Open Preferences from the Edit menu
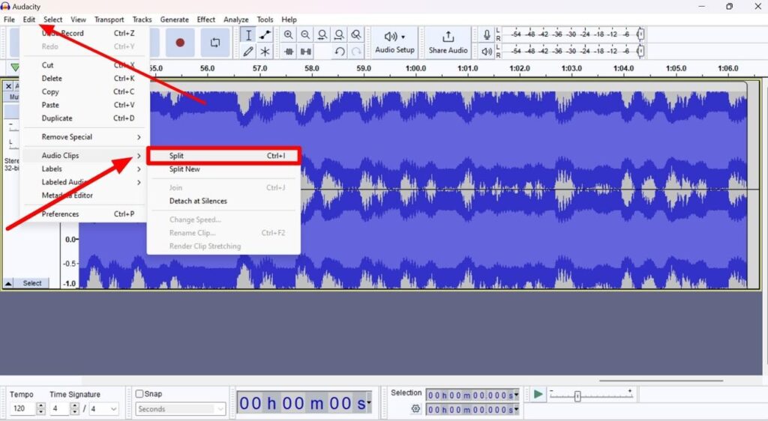Viewport: 768px width, 421px height. coord(85,214)
